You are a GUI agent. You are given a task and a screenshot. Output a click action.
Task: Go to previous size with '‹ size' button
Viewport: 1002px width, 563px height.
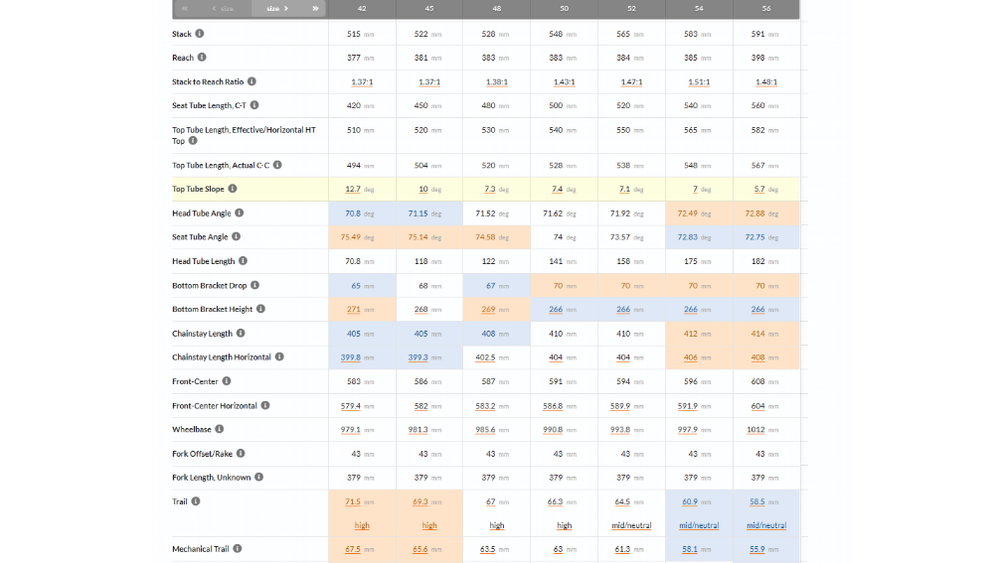pyautogui.click(x=223, y=8)
